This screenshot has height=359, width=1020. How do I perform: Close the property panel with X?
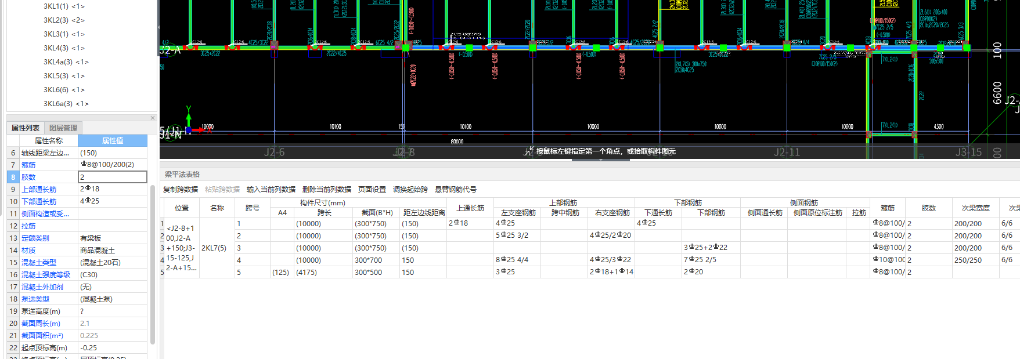pyautogui.click(x=153, y=118)
